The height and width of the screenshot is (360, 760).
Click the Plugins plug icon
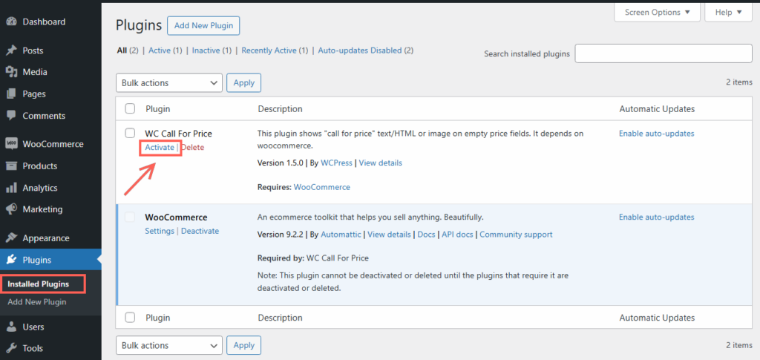tap(11, 261)
